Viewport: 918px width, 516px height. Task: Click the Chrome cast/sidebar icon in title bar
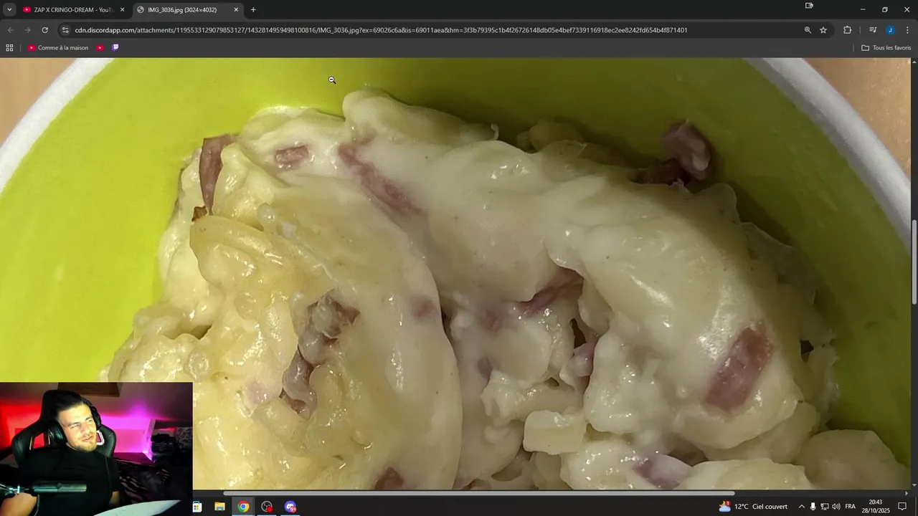click(809, 6)
